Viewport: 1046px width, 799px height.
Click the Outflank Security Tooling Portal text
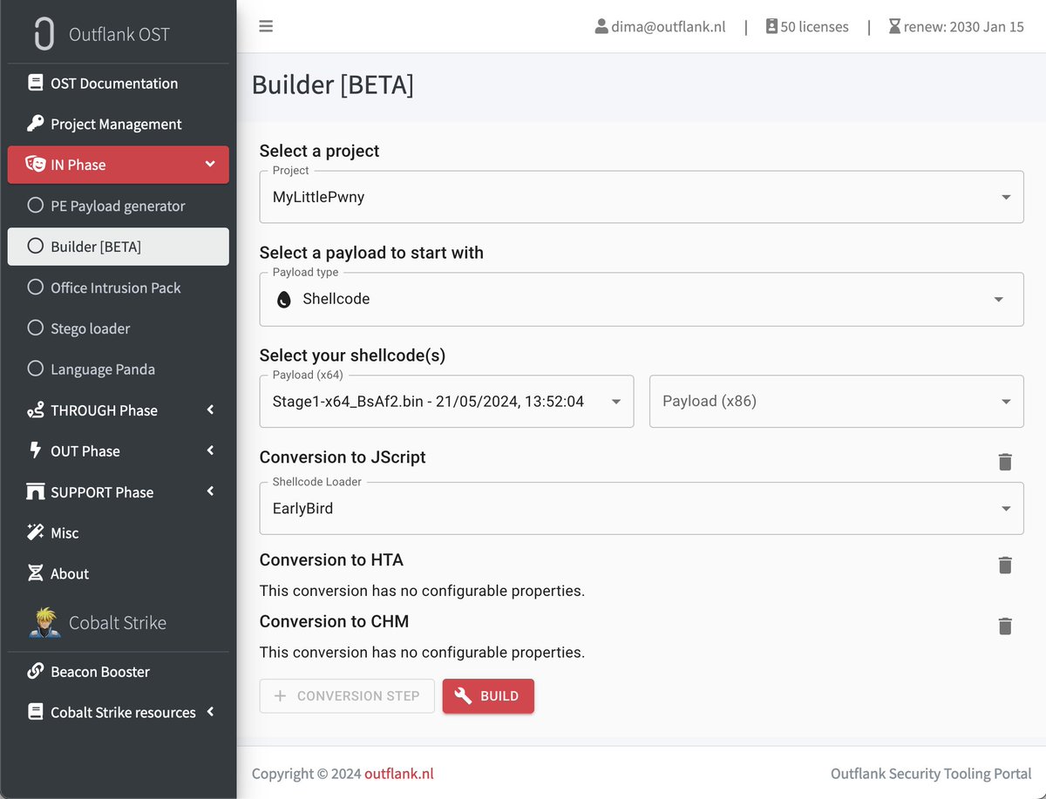click(x=931, y=774)
